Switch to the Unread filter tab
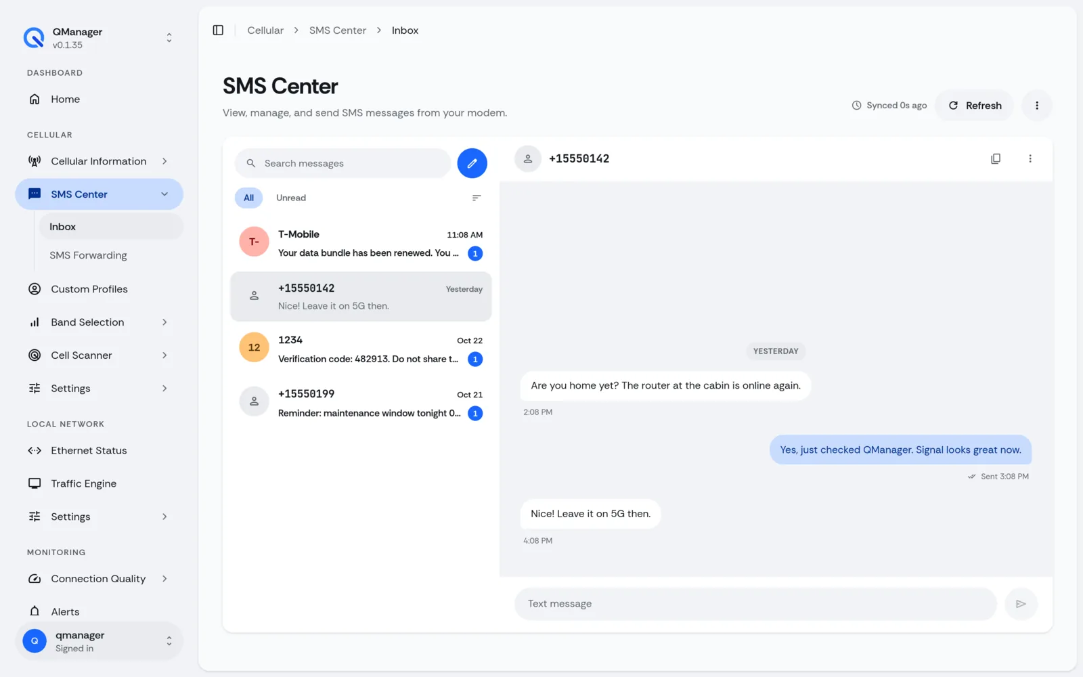The height and width of the screenshot is (677, 1083). [291, 198]
